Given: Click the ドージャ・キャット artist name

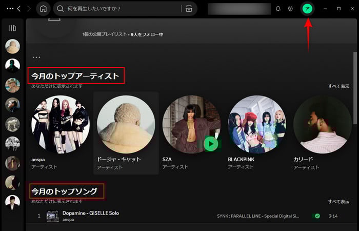Looking at the screenshot, I should tap(119, 160).
